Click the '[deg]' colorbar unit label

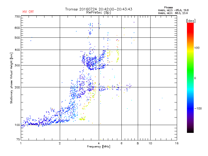[191, 21]
